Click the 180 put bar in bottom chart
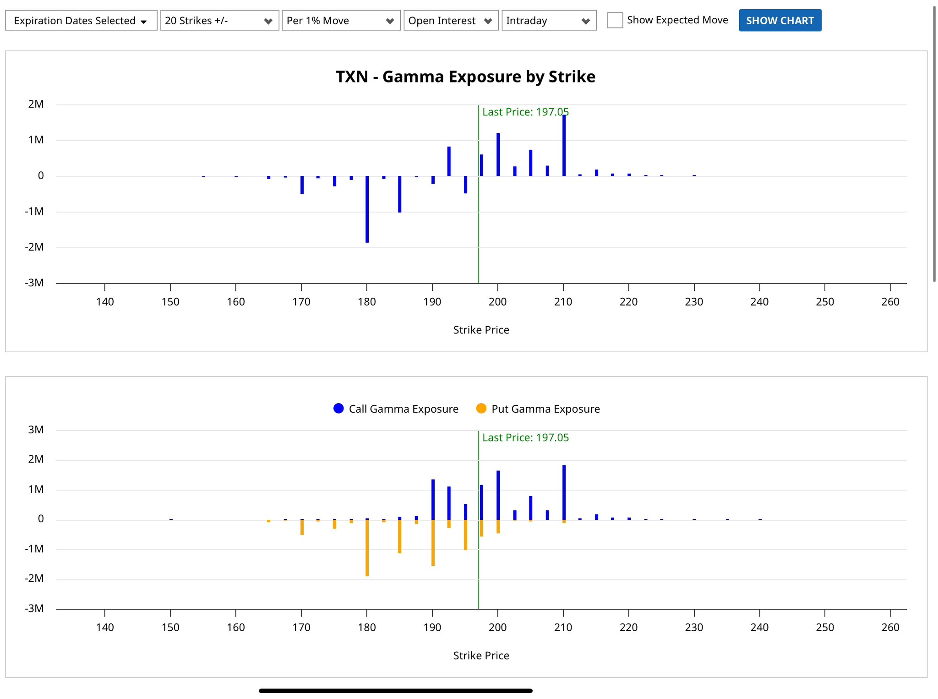 click(367, 548)
